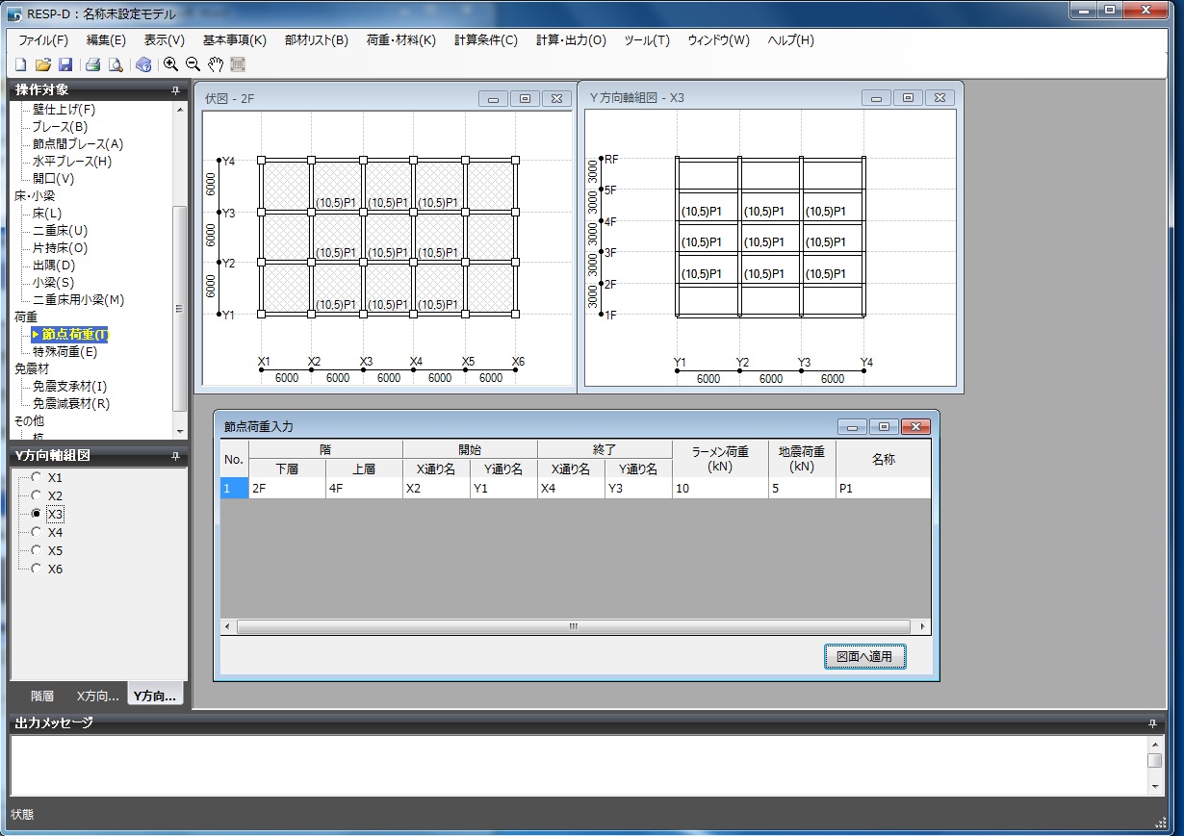1184x836 pixels.
Task: Open Print Preview from the toolbar
Action: pos(116,64)
